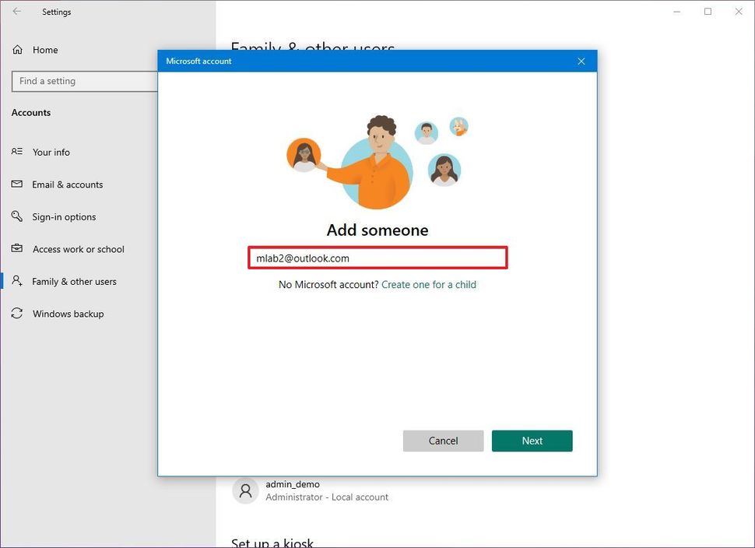
Task: Close the Settings window
Action: tap(739, 11)
